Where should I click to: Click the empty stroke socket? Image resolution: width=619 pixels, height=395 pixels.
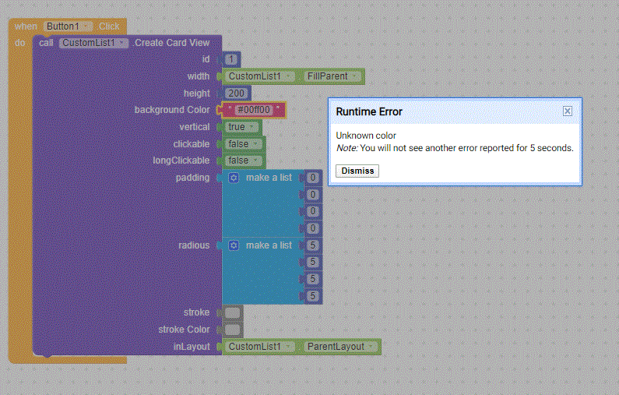point(233,313)
